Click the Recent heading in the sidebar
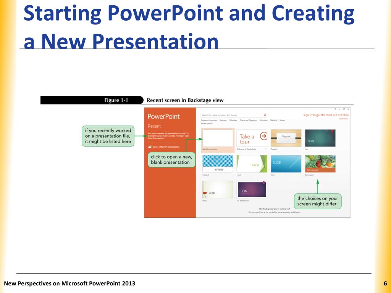 [x=154, y=126]
